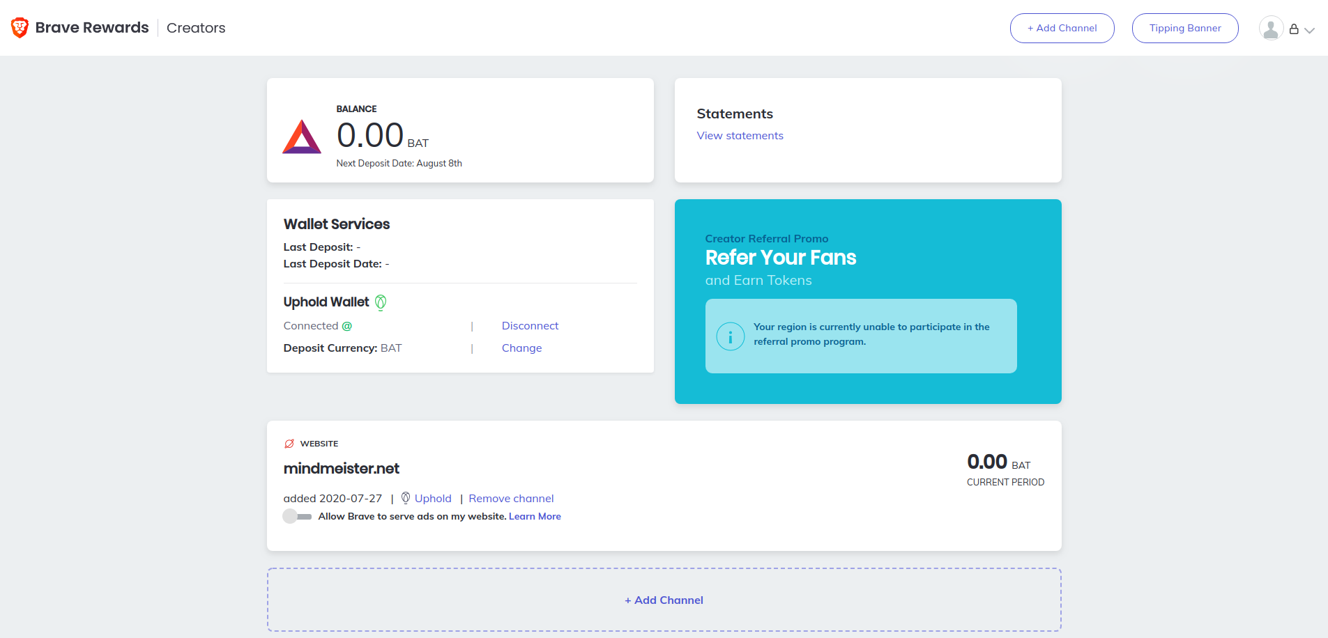
Task: Click the Creator Referral Promo label
Action: point(766,239)
